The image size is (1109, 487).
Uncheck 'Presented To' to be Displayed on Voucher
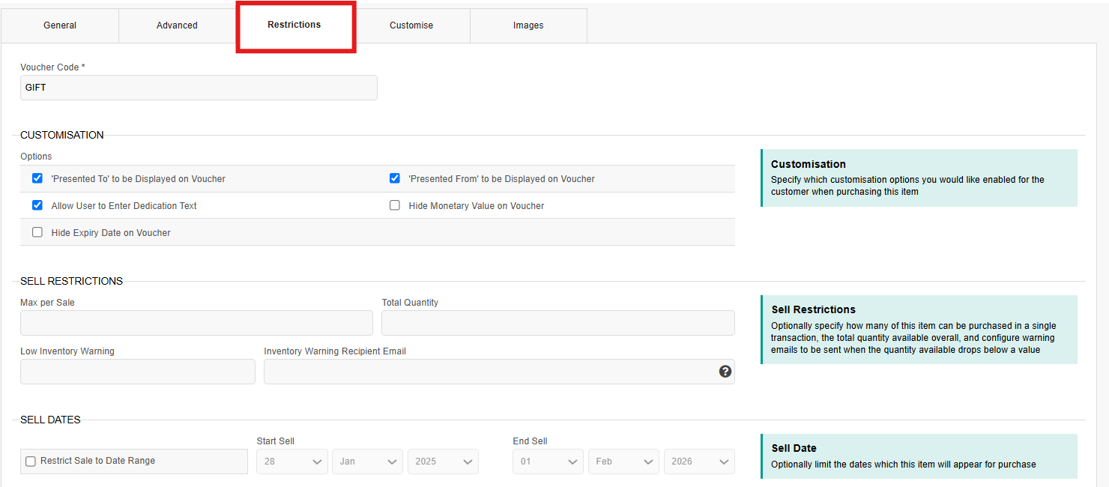[x=37, y=178]
